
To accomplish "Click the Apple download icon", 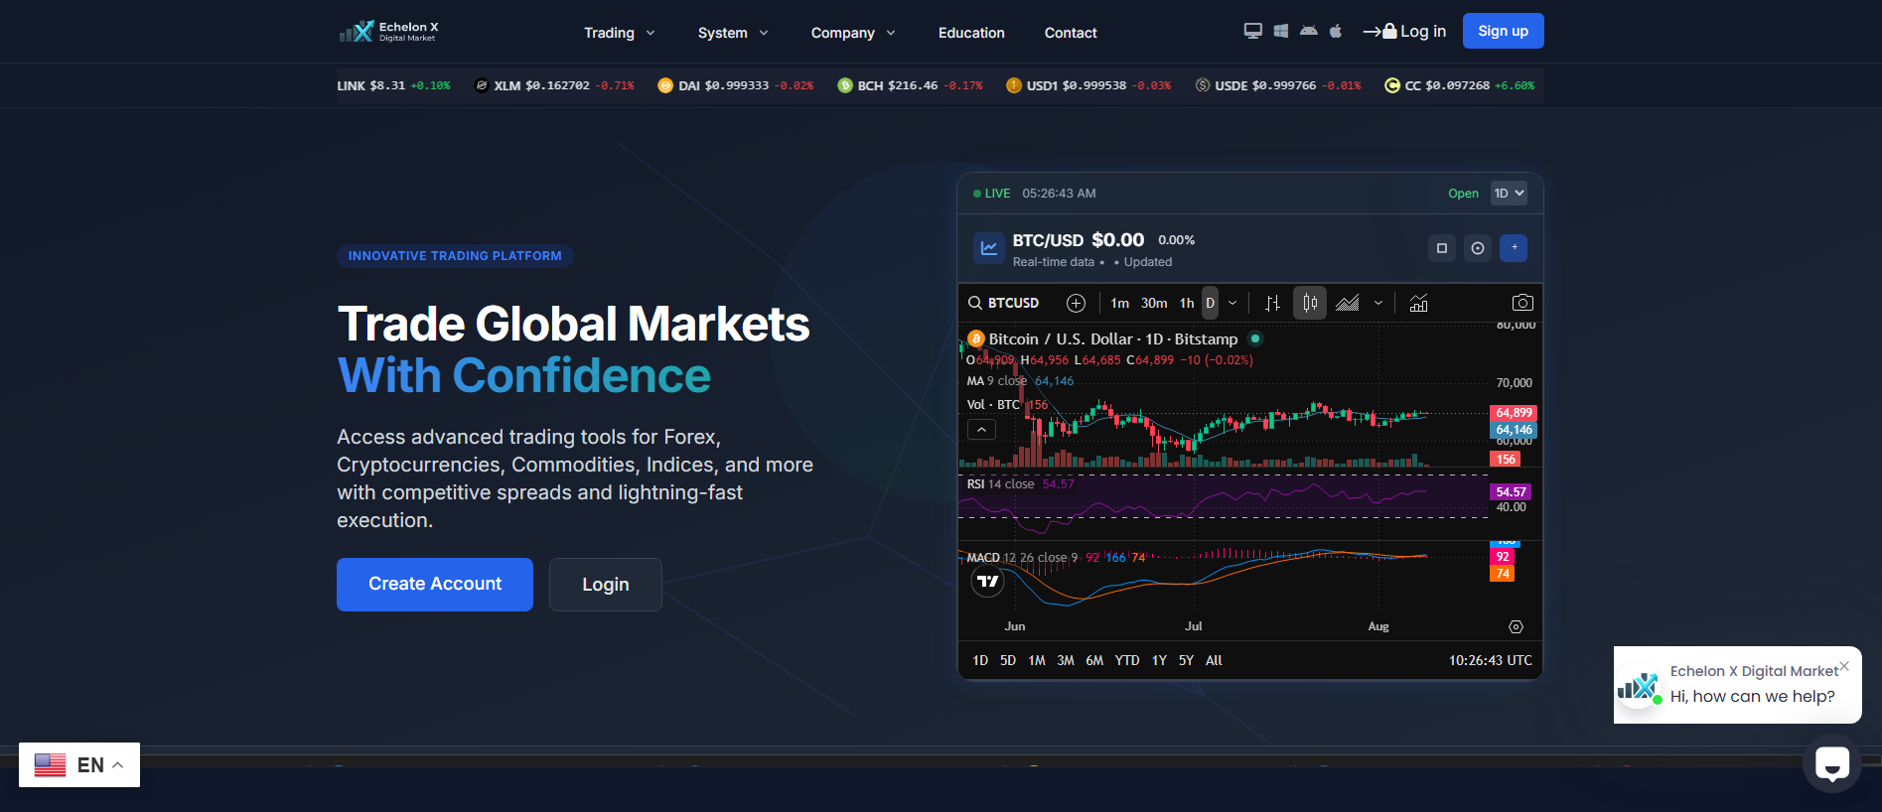I will (x=1336, y=31).
